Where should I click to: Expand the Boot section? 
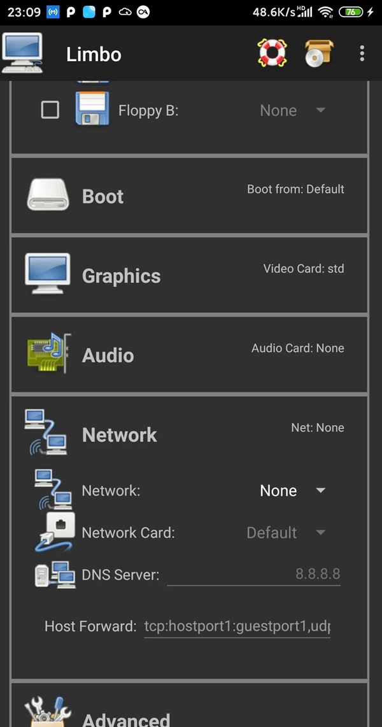click(189, 195)
